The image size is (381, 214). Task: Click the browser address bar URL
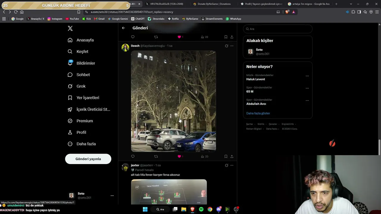tap(132, 12)
